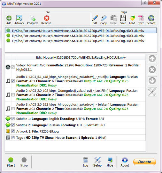The image size is (162, 173).
Task: Open the Artwork picker icon
Action: pyautogui.click(x=19, y=18)
